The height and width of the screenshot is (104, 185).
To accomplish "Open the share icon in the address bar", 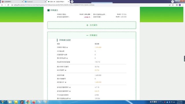I will pyautogui.click(x=170, y=5).
